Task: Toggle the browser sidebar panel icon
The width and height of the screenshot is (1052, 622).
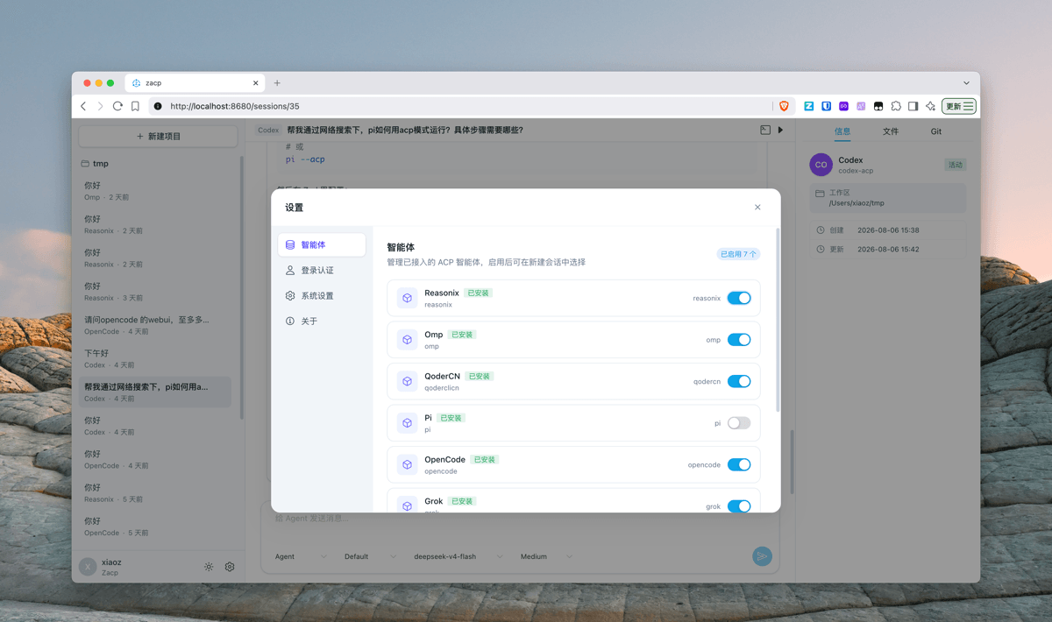Action: [913, 106]
